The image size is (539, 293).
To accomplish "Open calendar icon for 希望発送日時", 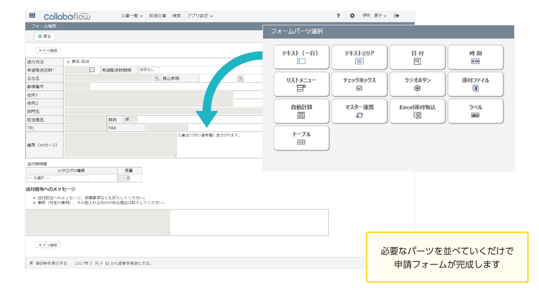I will click(92, 70).
